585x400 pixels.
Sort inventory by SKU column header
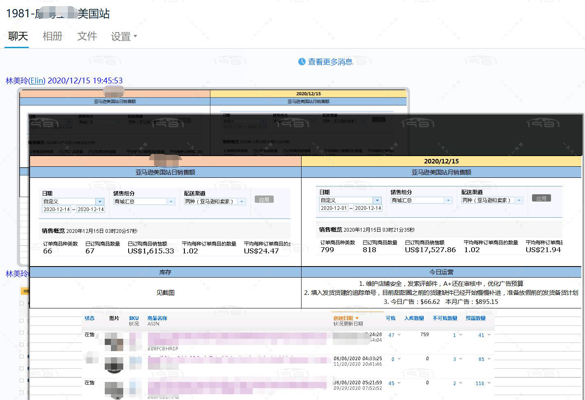pyautogui.click(x=134, y=318)
